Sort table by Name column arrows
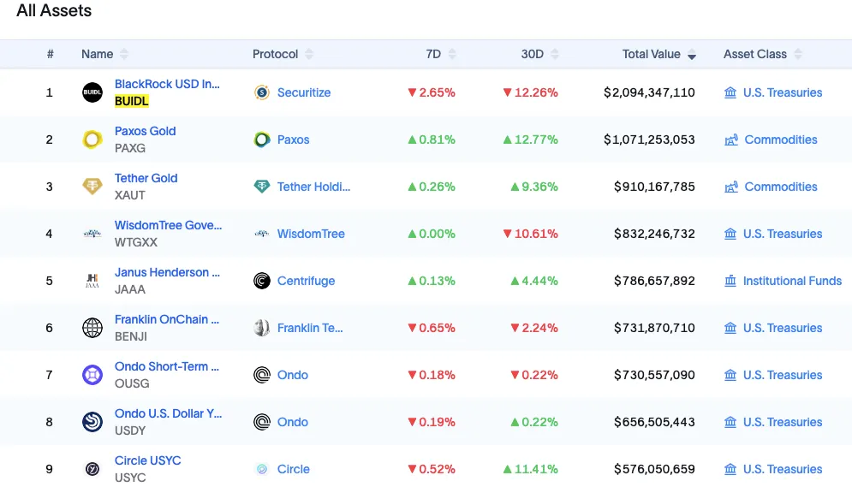The height and width of the screenshot is (487, 852). [124, 54]
